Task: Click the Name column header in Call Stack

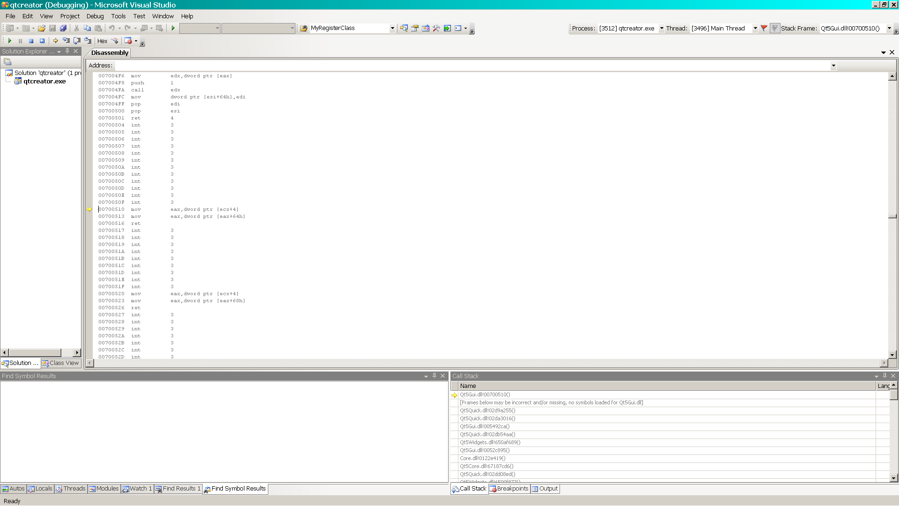Action: pyautogui.click(x=666, y=386)
